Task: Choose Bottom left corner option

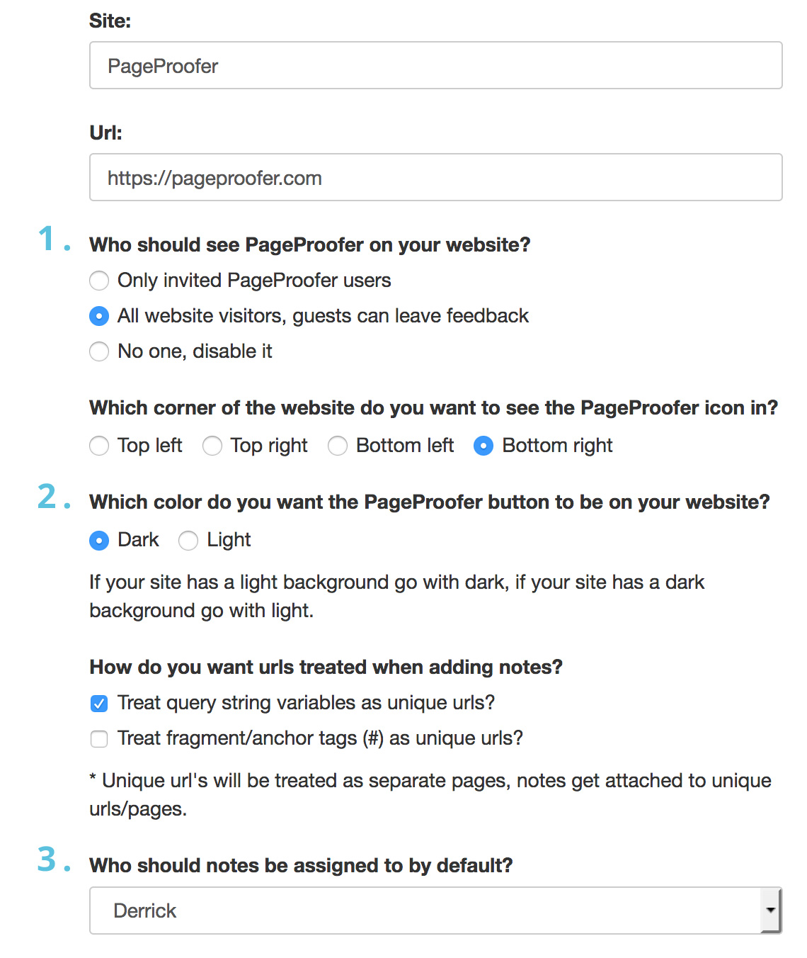Action: click(338, 446)
